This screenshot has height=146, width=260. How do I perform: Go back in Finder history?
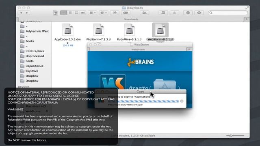point(21,13)
